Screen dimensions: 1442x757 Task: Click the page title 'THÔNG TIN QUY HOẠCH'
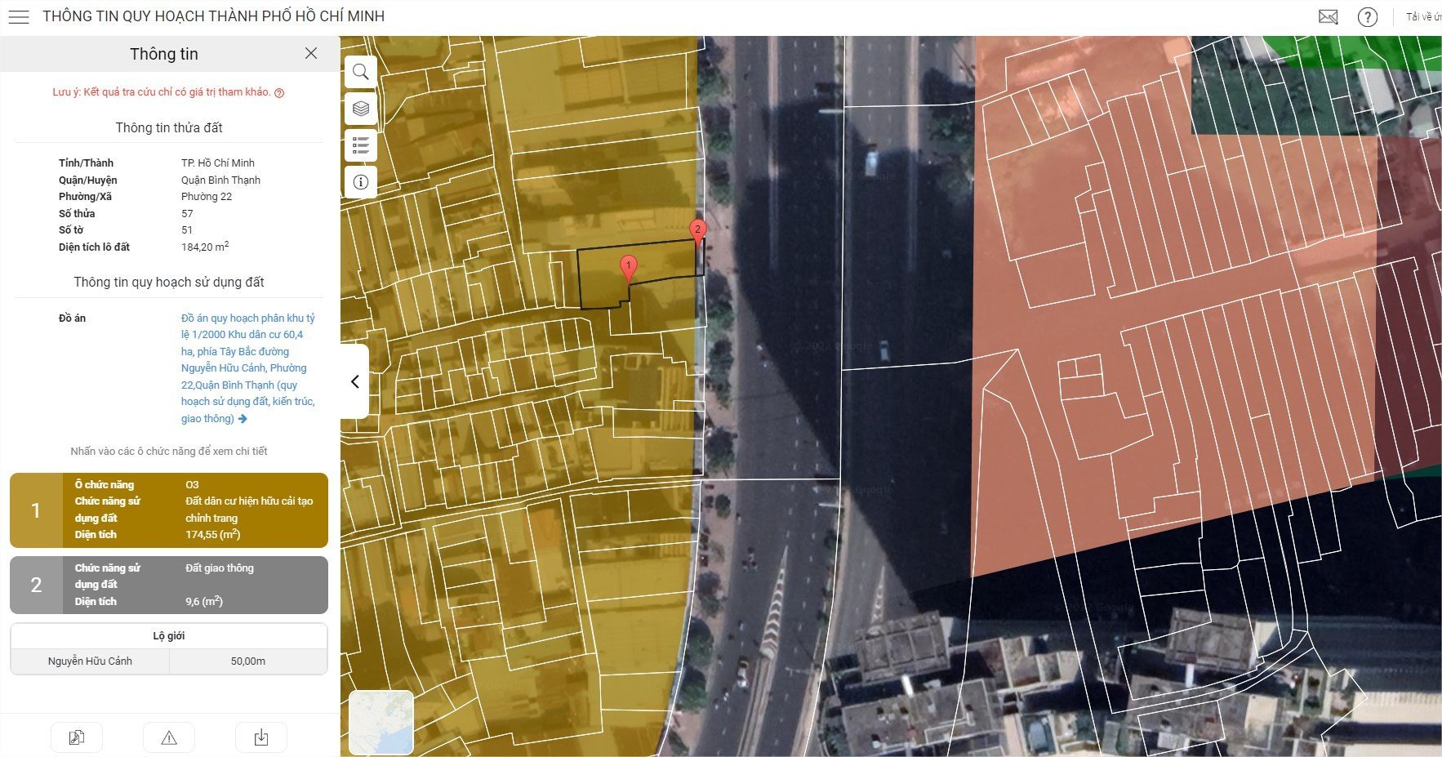pyautogui.click(x=213, y=16)
